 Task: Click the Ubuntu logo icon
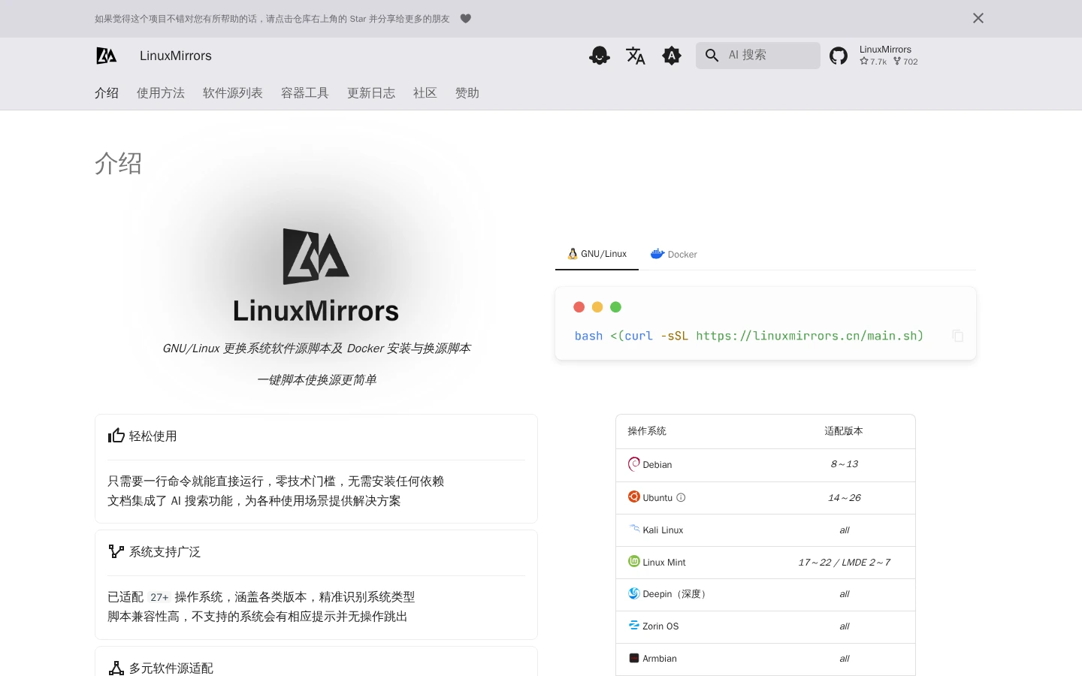(634, 496)
